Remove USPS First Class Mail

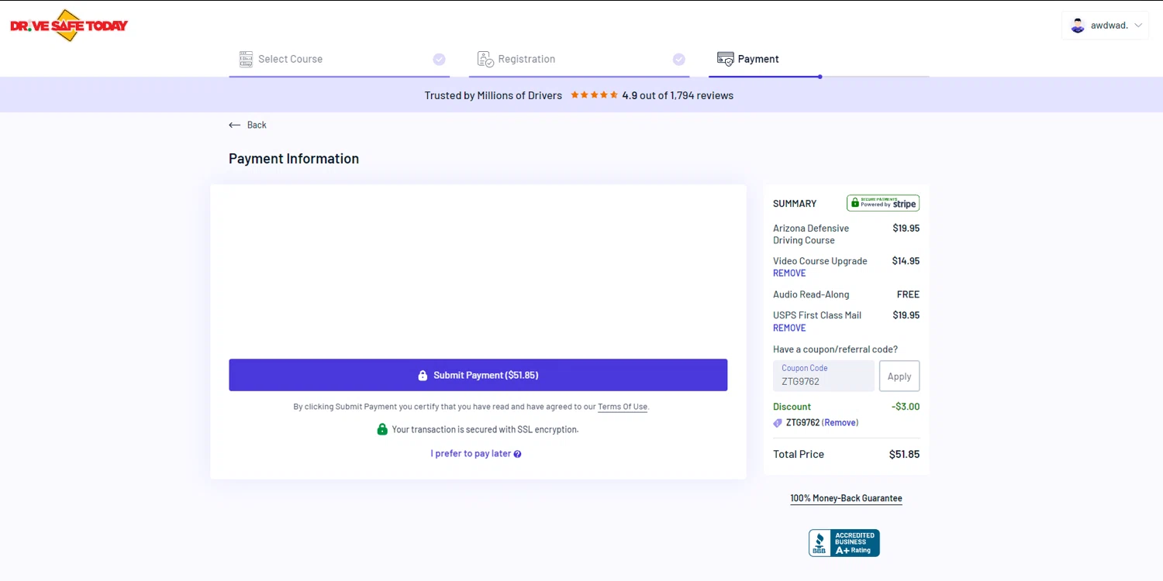(x=789, y=328)
